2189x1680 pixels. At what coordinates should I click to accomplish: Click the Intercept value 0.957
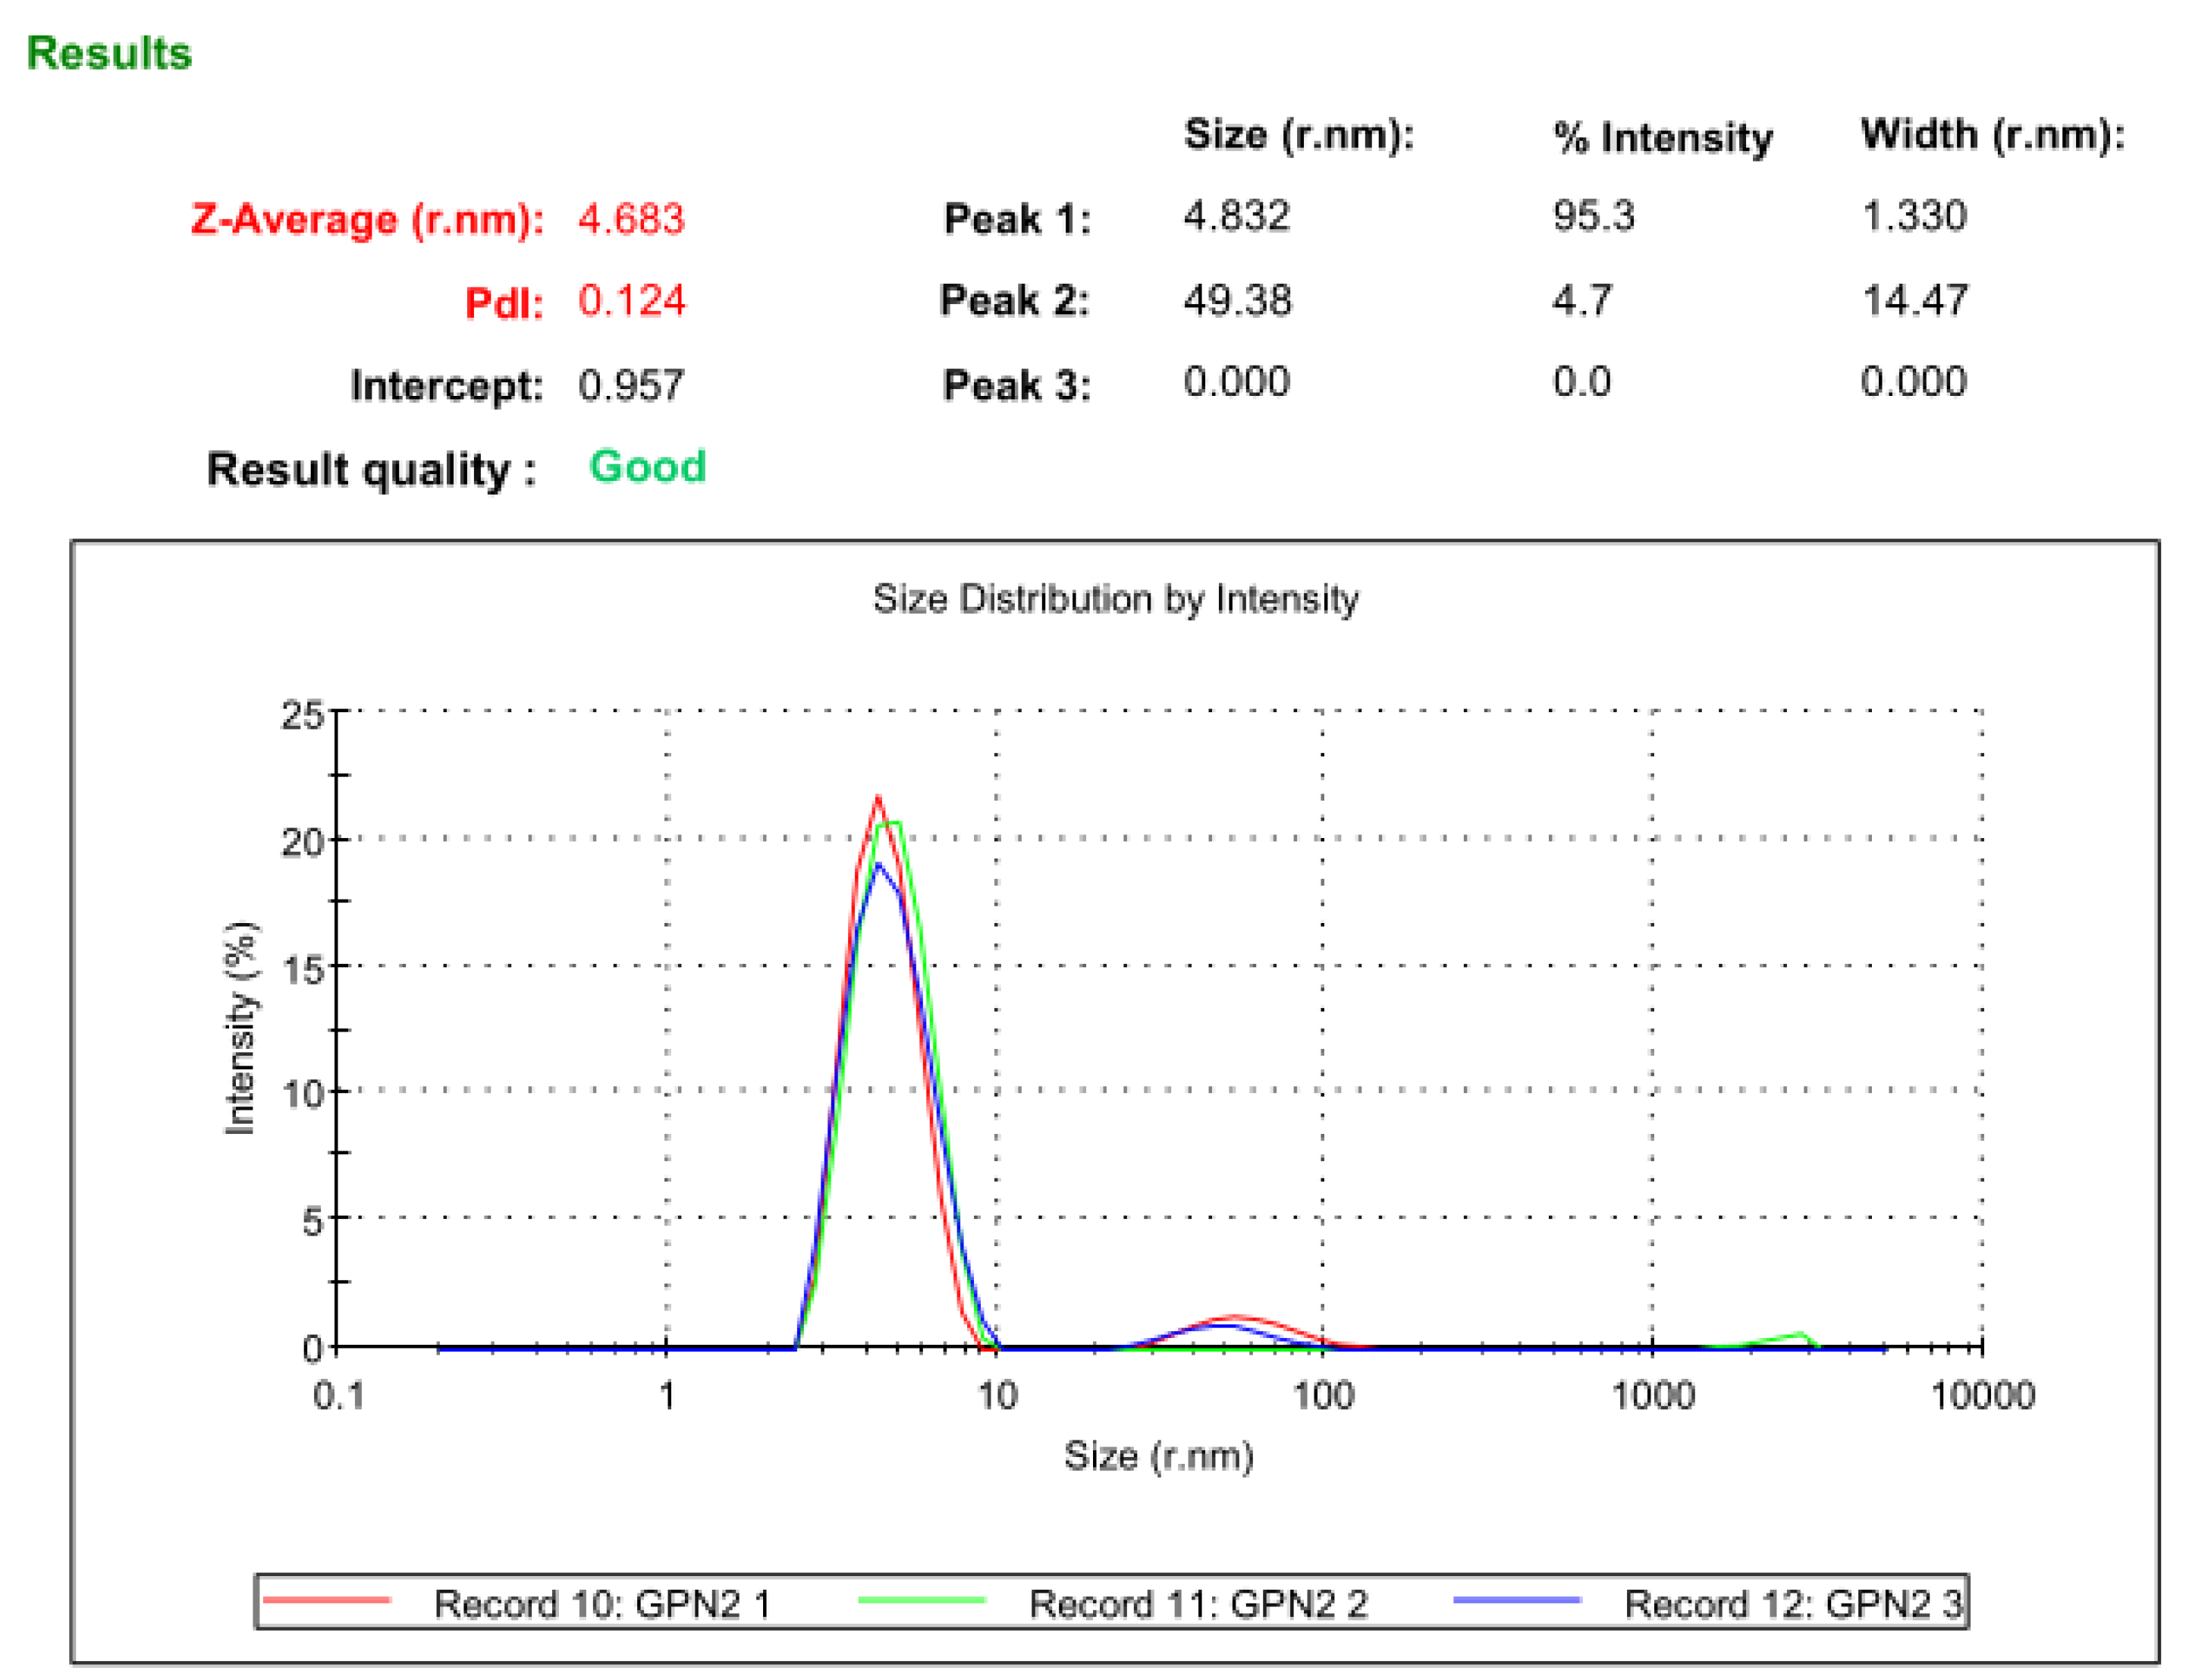pos(631,385)
